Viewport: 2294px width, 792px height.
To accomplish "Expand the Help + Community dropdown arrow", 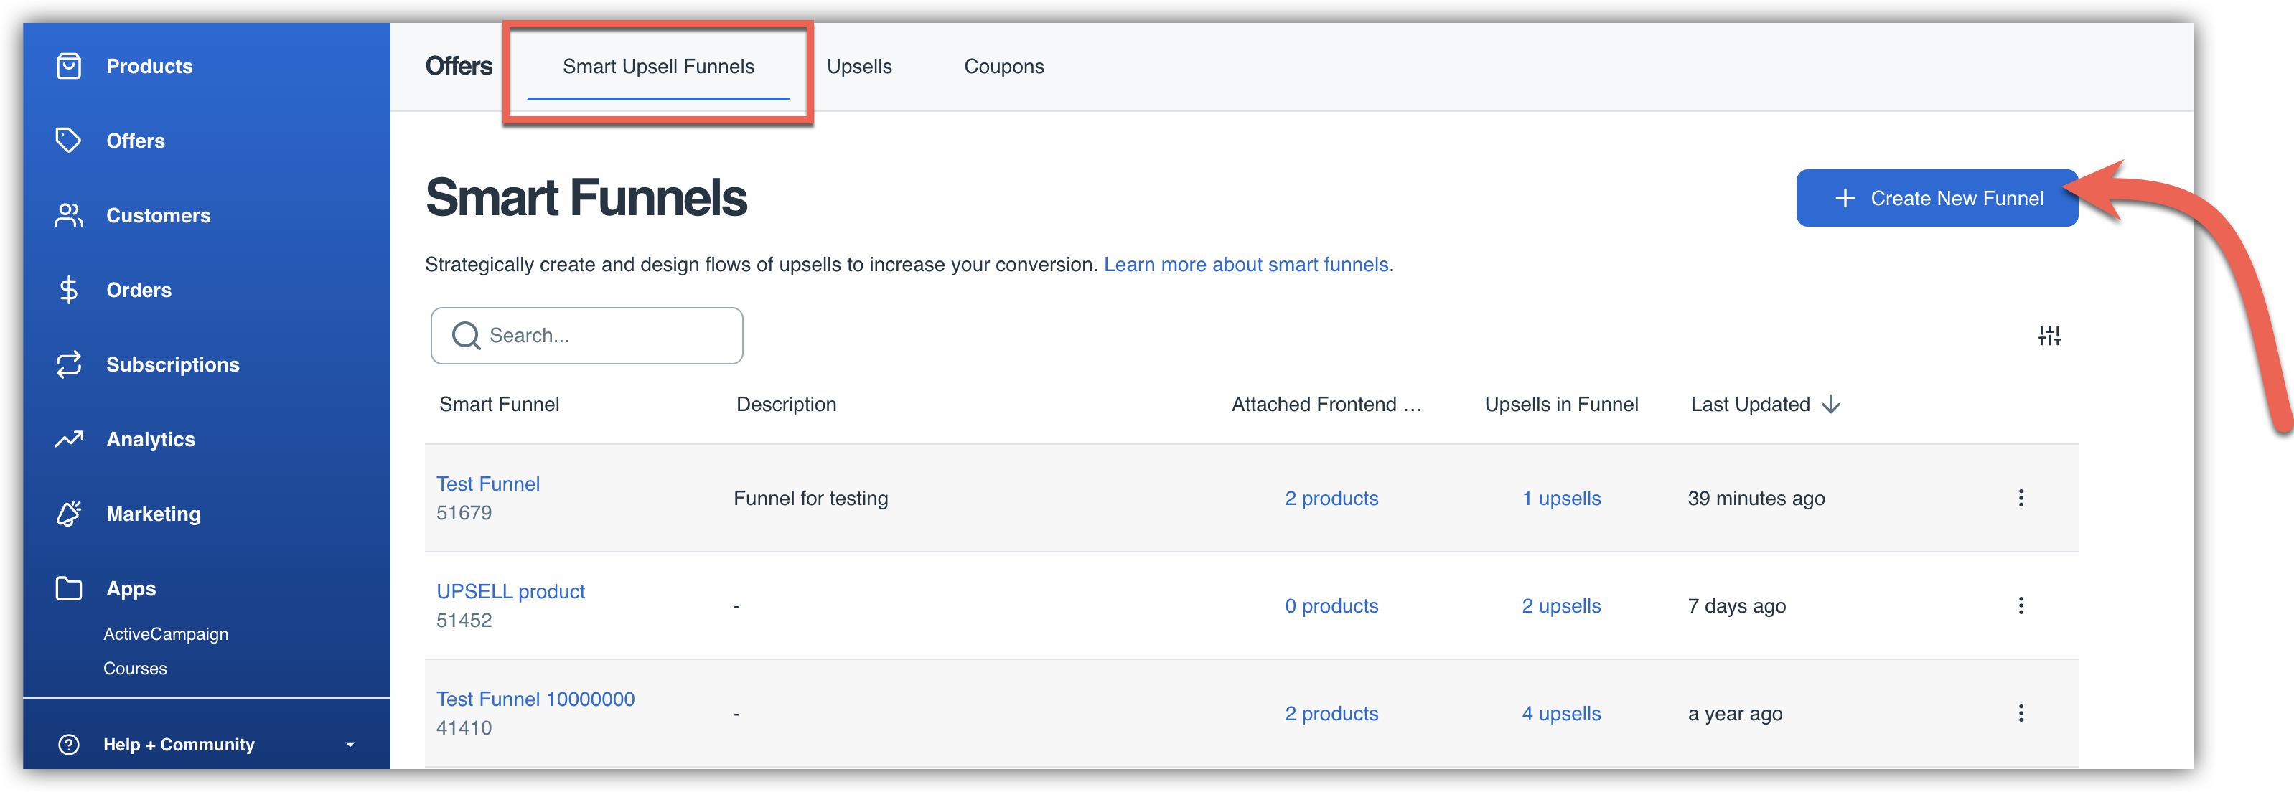I will tap(350, 744).
